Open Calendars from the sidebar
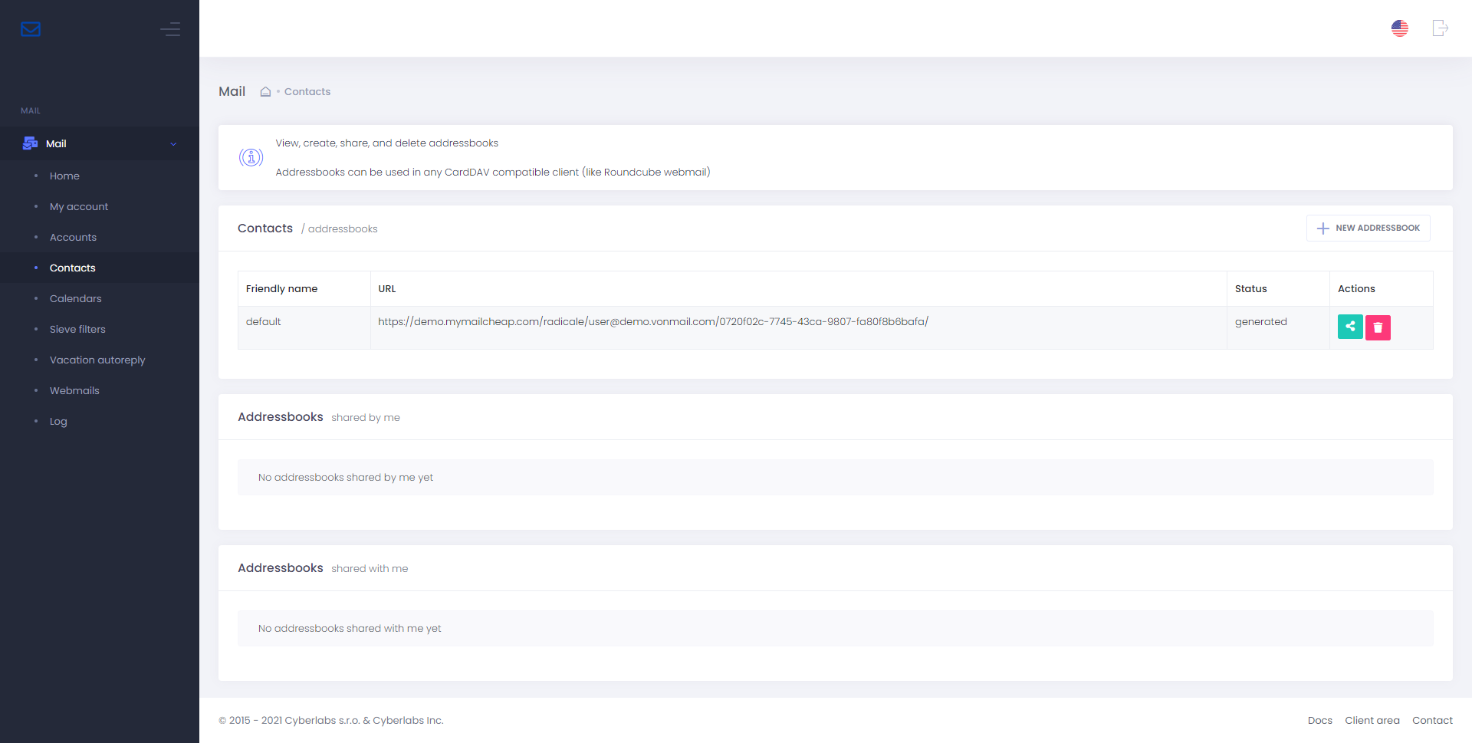The width and height of the screenshot is (1472, 743). (75, 299)
